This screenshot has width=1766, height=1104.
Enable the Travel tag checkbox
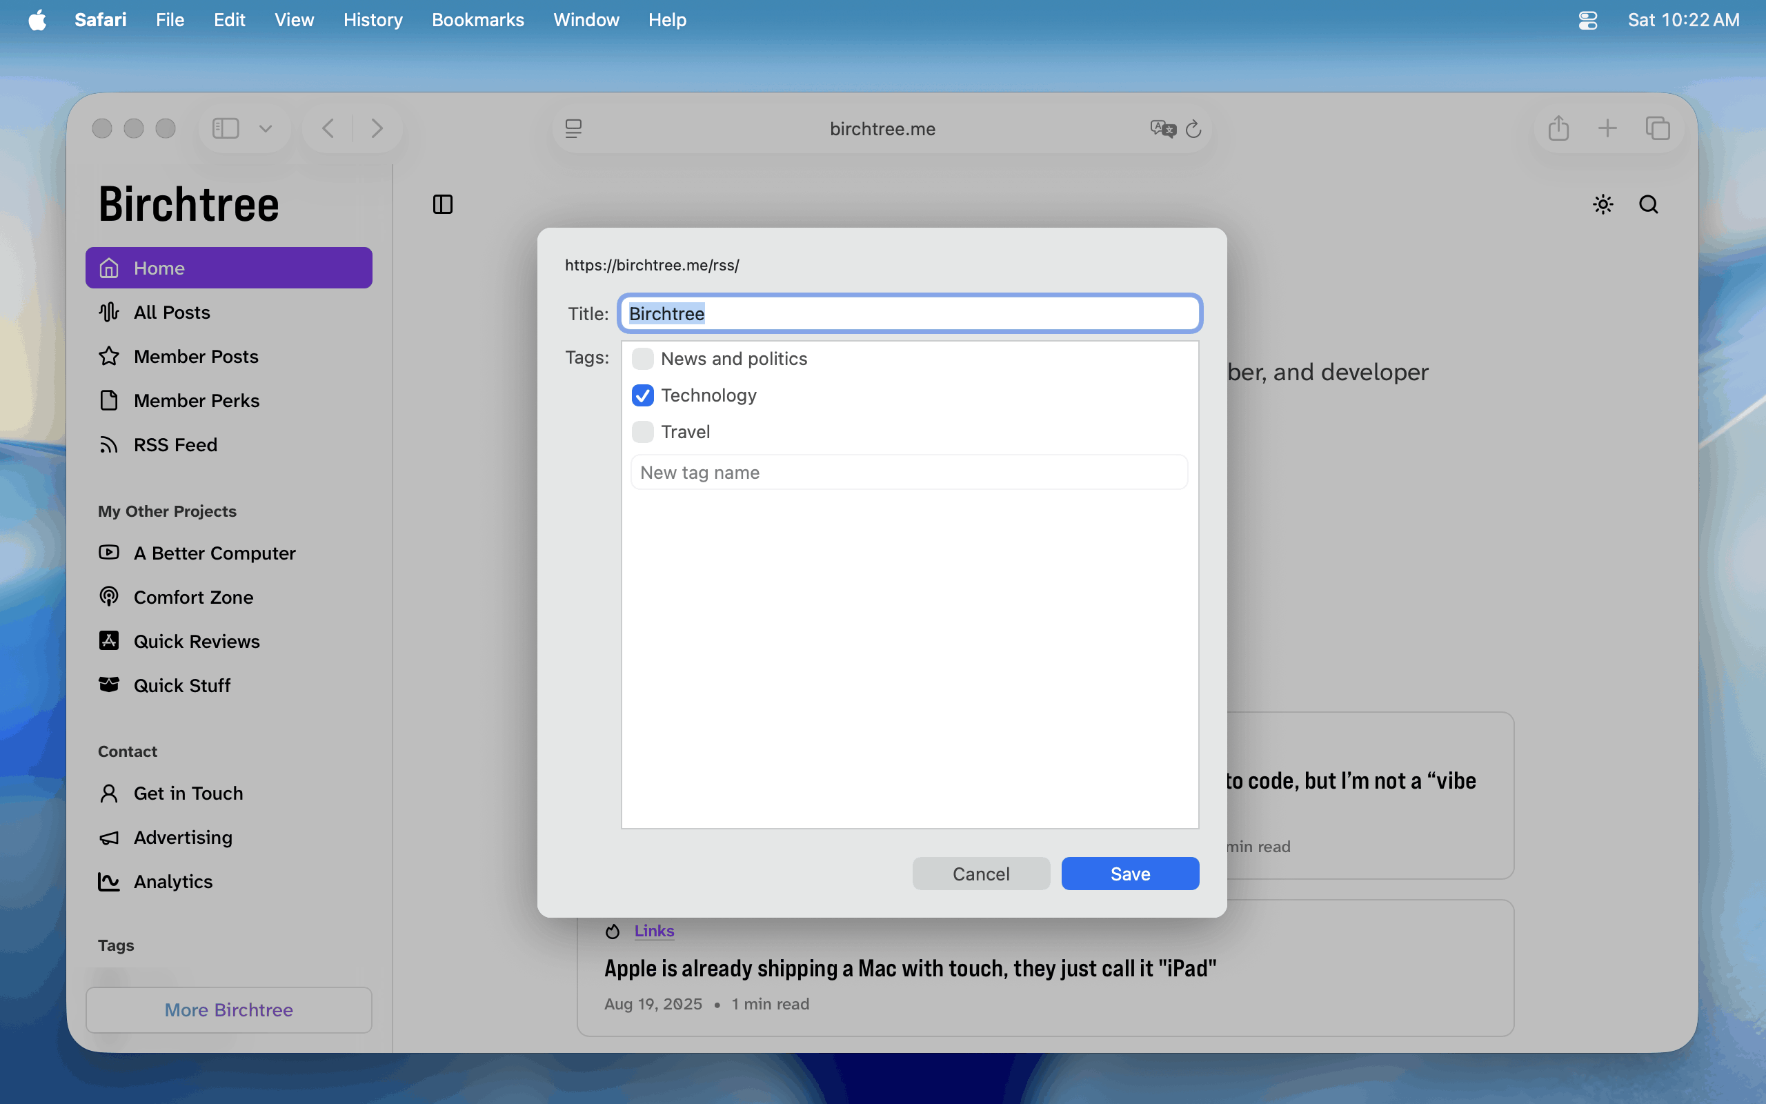coord(642,431)
